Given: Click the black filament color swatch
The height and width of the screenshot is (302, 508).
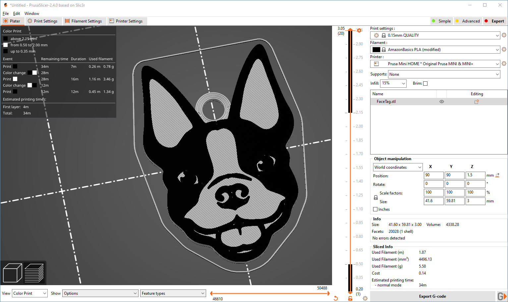Looking at the screenshot, I should 376,50.
